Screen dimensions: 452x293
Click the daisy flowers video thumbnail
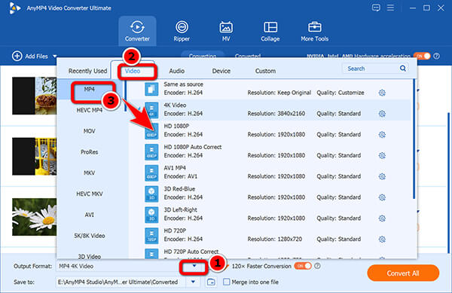(x=35, y=217)
